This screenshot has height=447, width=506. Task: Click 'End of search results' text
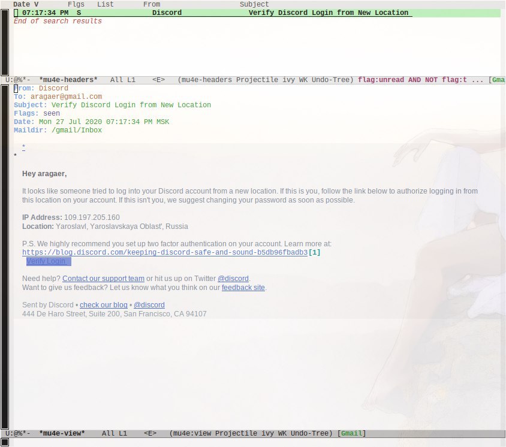pos(58,21)
